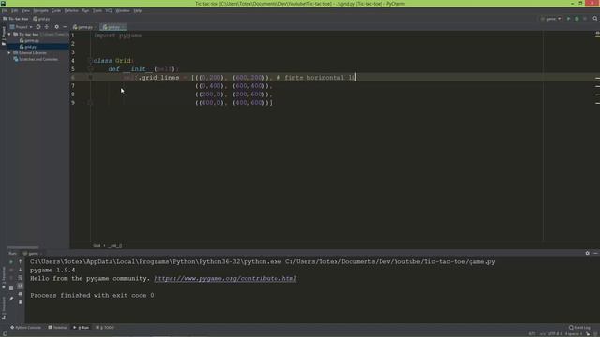Click the stop square in Run panel
This screenshot has width=600, height=337.
(x=11, y=270)
